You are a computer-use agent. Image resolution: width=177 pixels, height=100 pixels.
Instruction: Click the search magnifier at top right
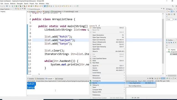(x=173, y=6)
